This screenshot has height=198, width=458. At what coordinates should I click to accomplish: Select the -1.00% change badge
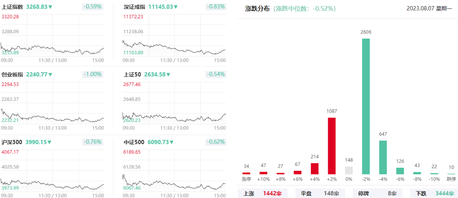93,75
